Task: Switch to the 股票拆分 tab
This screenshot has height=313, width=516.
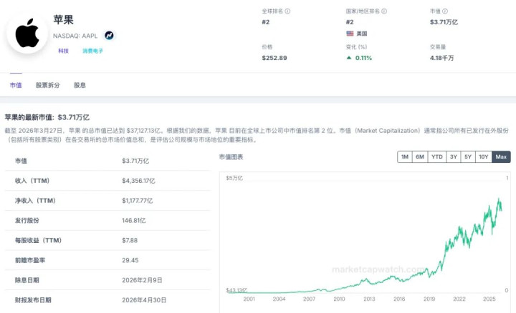Action: pos(48,85)
